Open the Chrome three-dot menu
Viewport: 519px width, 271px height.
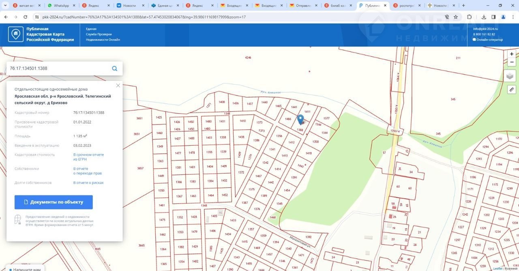(x=513, y=17)
